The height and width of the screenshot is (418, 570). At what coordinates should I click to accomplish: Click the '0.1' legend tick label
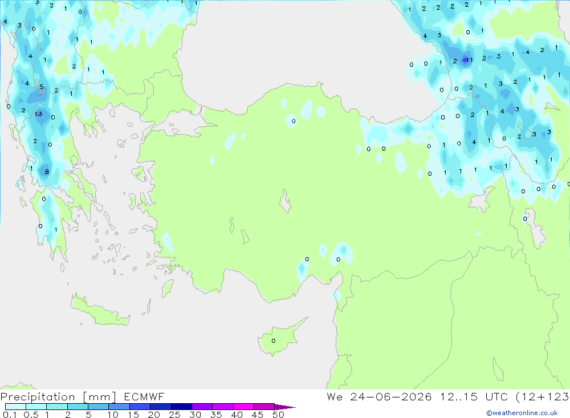tap(10, 415)
